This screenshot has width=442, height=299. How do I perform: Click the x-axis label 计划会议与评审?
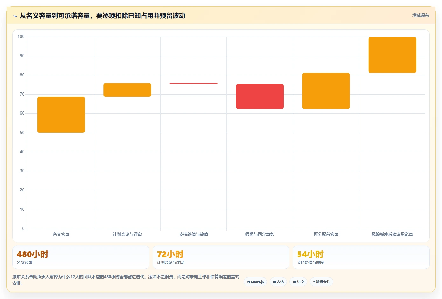click(127, 234)
